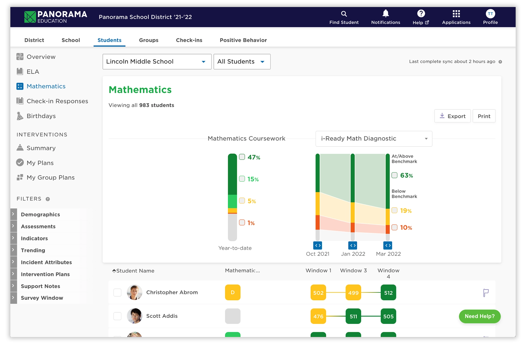Click the Mar 2022 window switcher icon
This screenshot has height=344, width=526.
388,245
